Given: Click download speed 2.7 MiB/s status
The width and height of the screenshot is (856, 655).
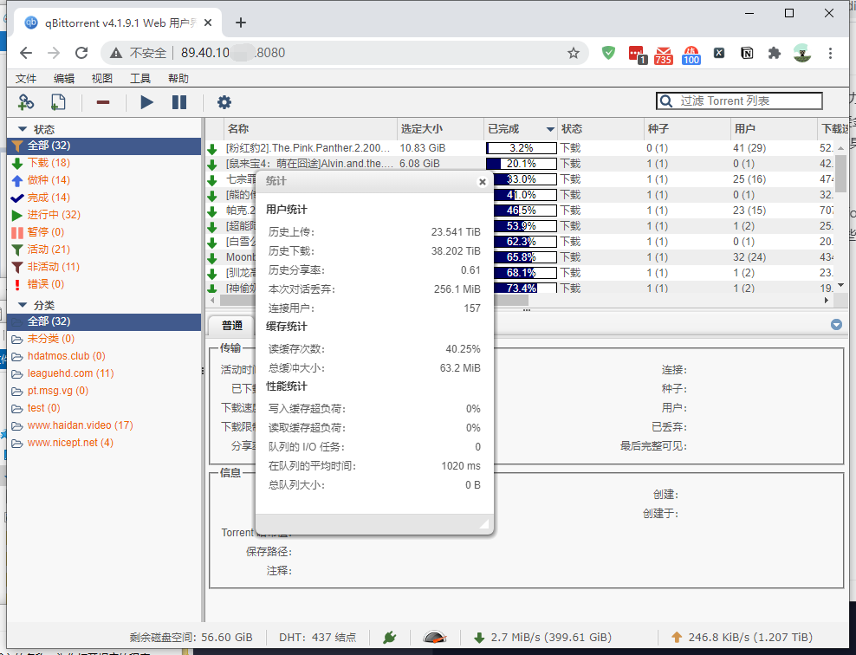Looking at the screenshot, I should click(543, 637).
